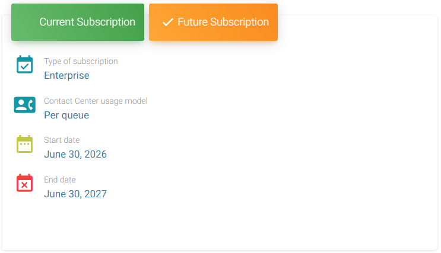Screen dimensions: 441x253
Task: Click the checkmark icon on Future Subscription
Action: click(x=167, y=22)
